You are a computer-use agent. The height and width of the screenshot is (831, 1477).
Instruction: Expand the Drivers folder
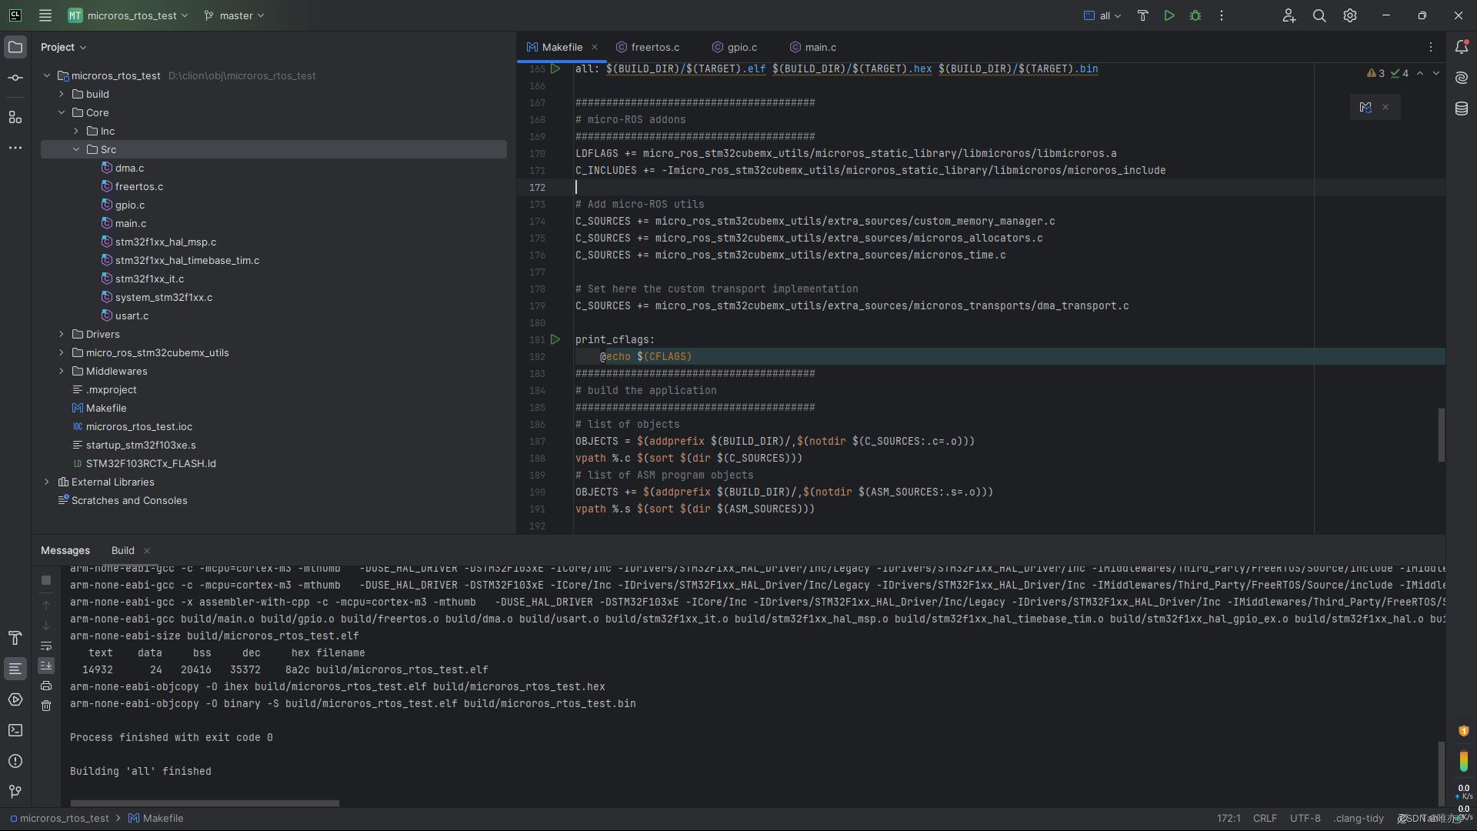[x=62, y=334]
